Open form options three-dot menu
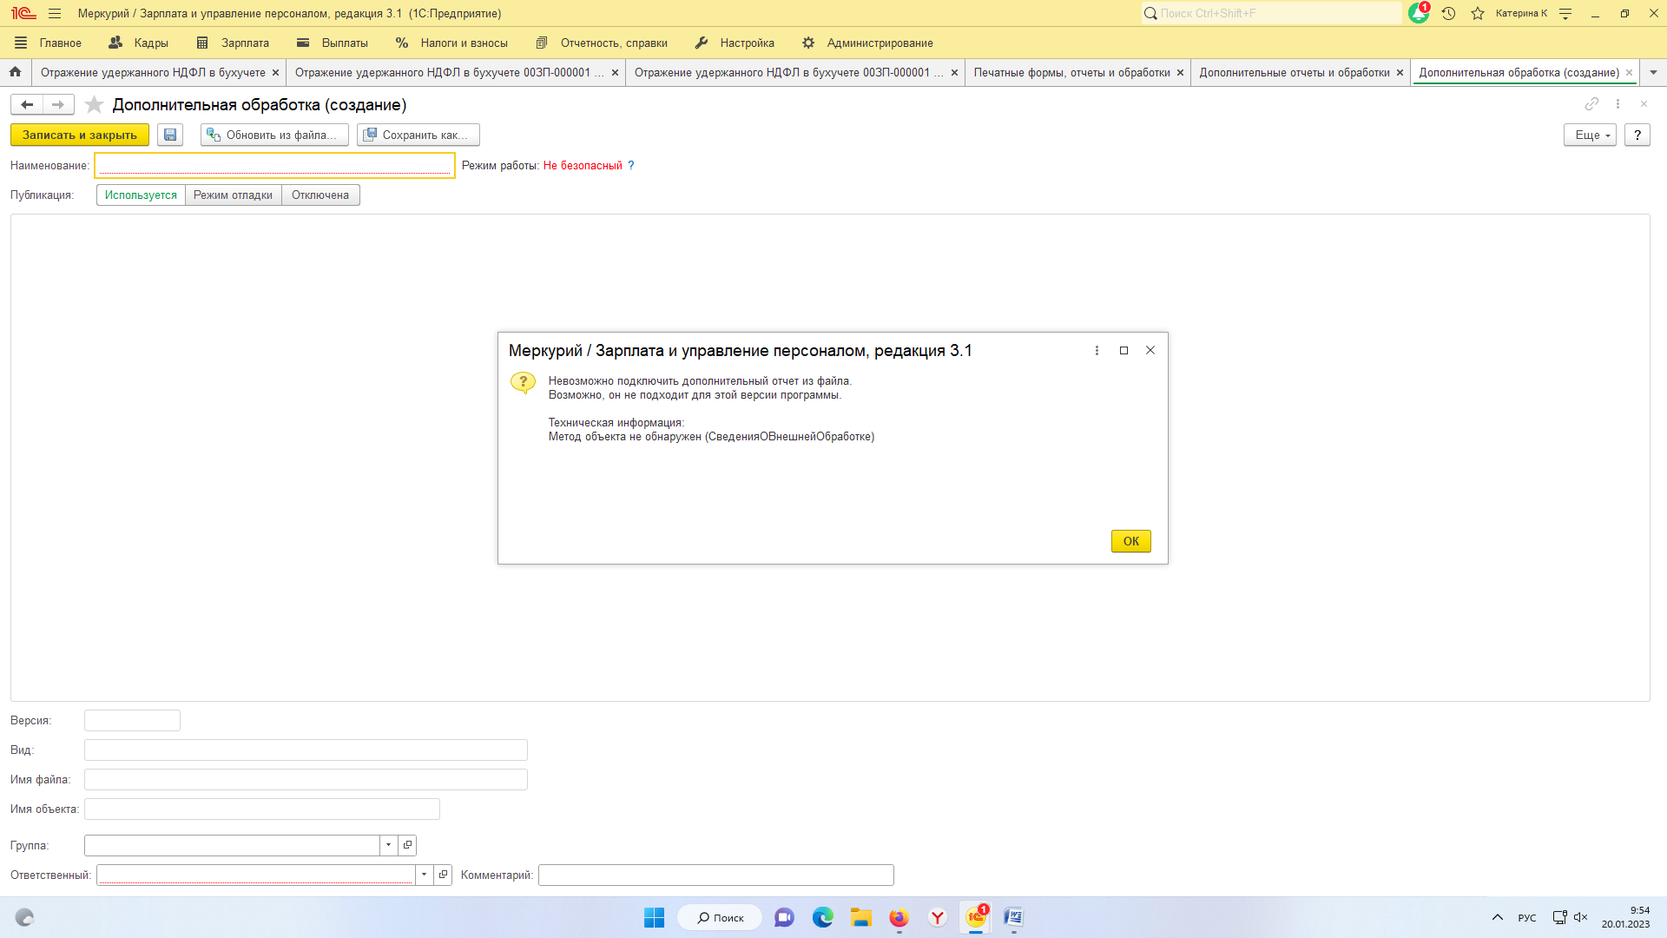Viewport: 1667px width, 938px height. 1618,103
